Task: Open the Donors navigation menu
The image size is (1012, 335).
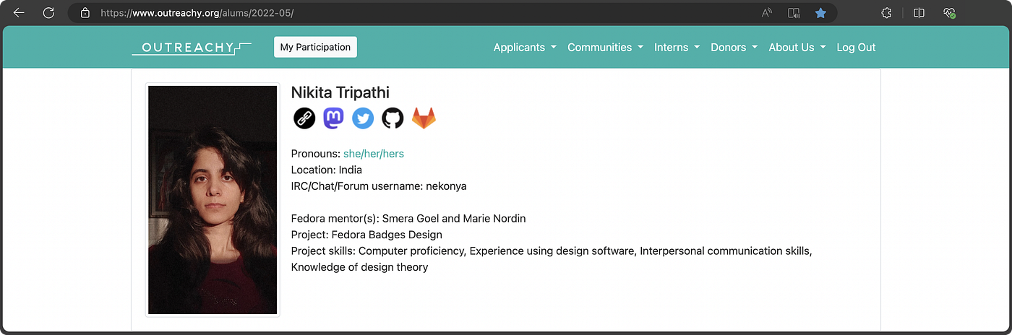Action: coord(734,47)
